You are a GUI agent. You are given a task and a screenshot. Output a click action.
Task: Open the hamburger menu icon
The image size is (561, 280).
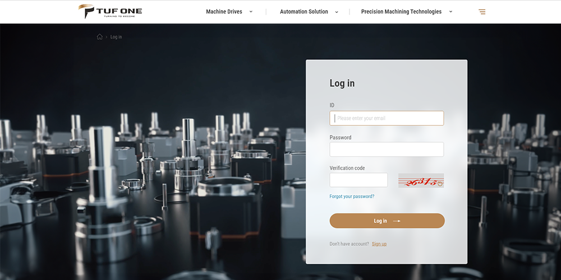click(482, 12)
